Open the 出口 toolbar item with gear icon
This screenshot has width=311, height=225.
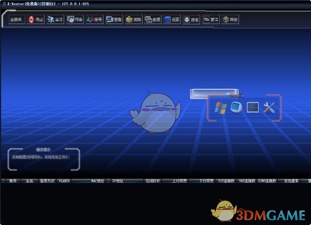(56, 19)
